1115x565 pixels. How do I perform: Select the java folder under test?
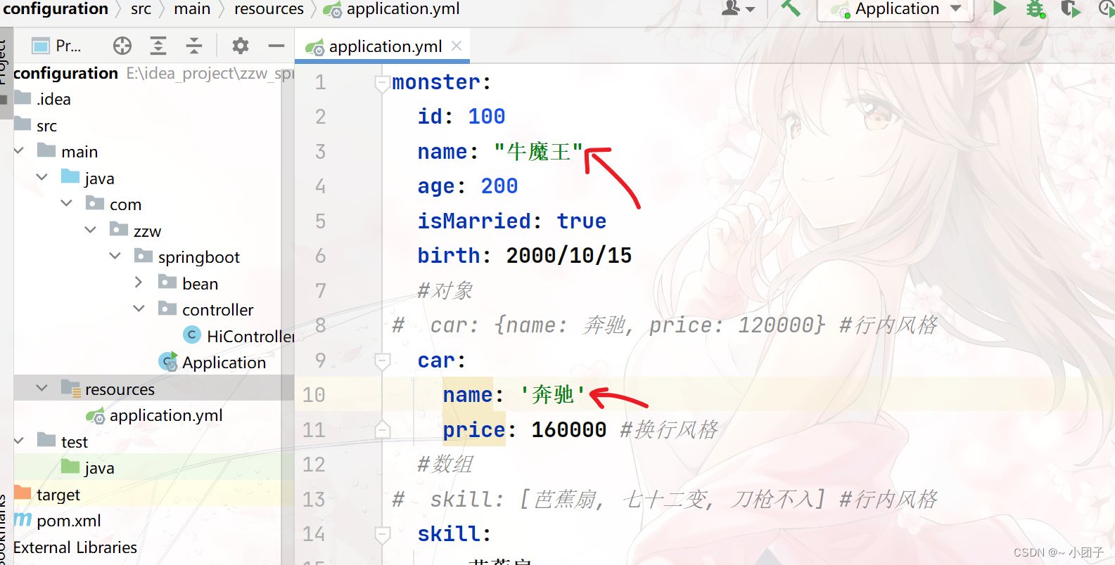tap(99, 467)
